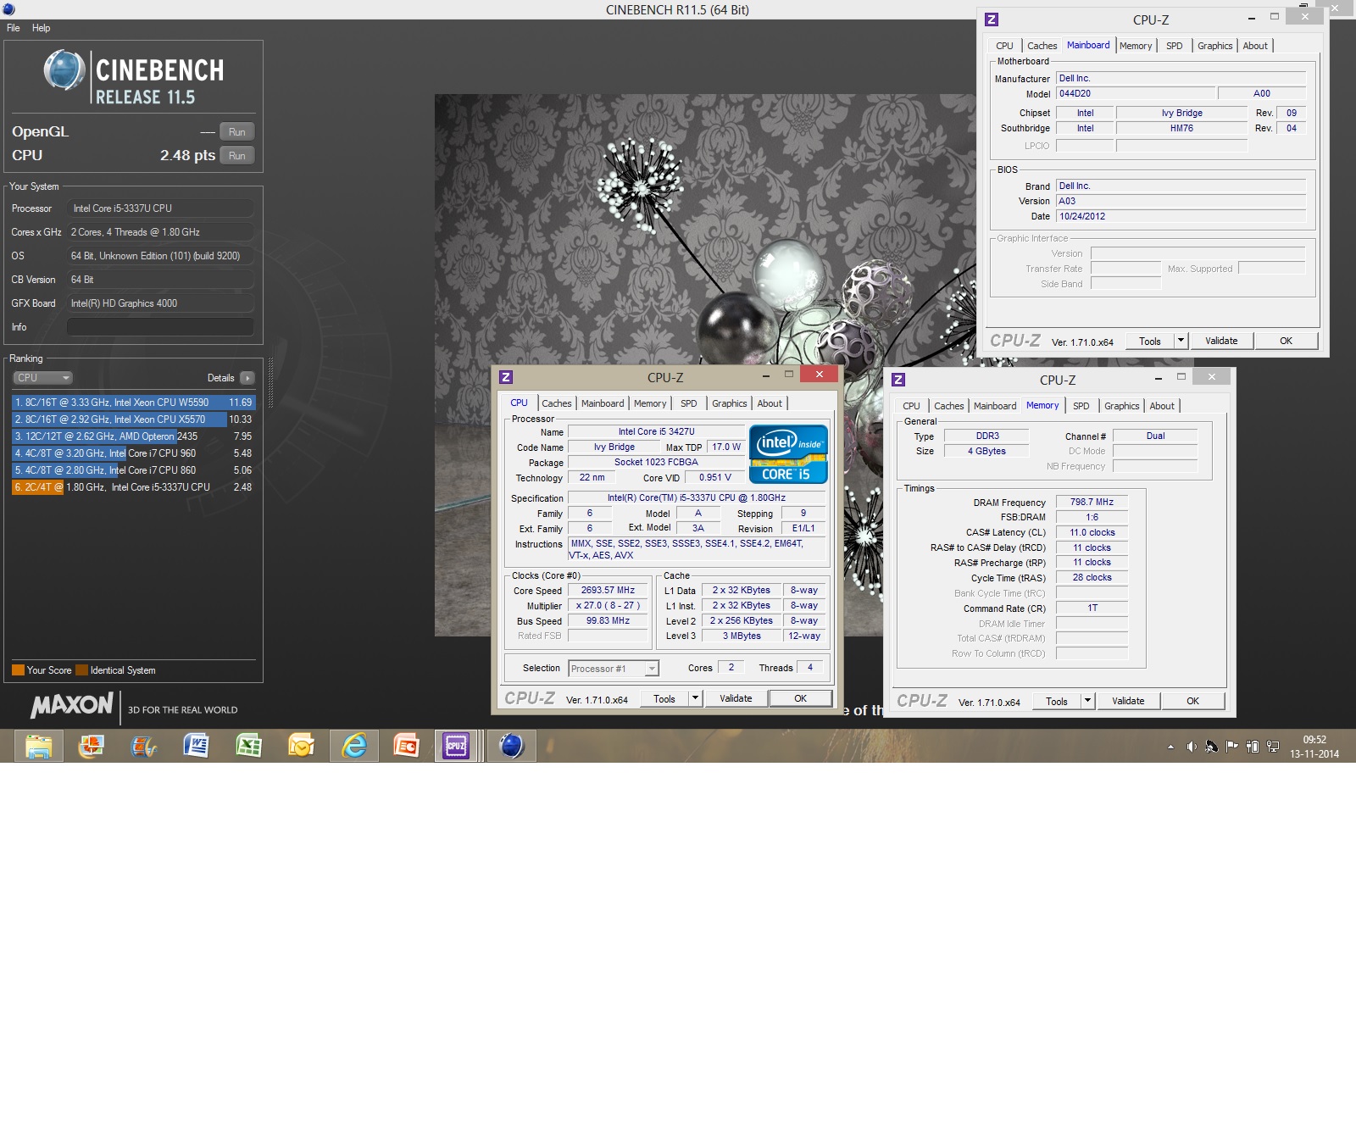Open the CPU ranking type dropdown
Screen dimensions: 1356x1139
click(x=42, y=378)
